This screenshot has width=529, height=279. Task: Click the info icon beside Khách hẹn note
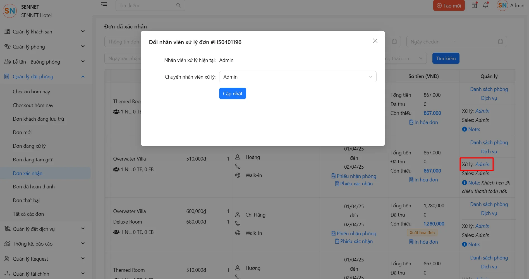click(x=464, y=183)
